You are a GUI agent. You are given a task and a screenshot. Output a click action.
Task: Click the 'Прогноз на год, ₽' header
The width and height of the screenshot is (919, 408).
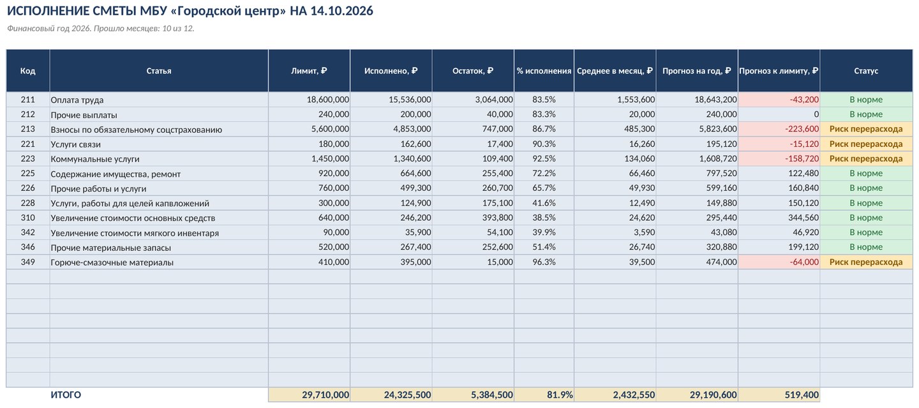coord(697,71)
